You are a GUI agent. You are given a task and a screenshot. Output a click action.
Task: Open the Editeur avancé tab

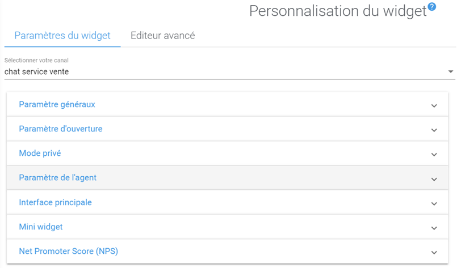pos(163,36)
